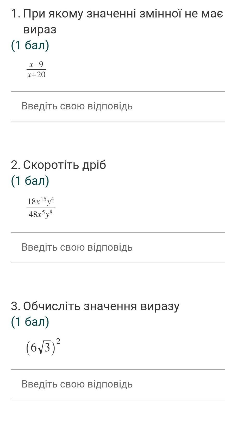Click '(1 бал)' under Обчисліть значення виразу
This screenshot has width=225, height=423.
click(x=30, y=322)
